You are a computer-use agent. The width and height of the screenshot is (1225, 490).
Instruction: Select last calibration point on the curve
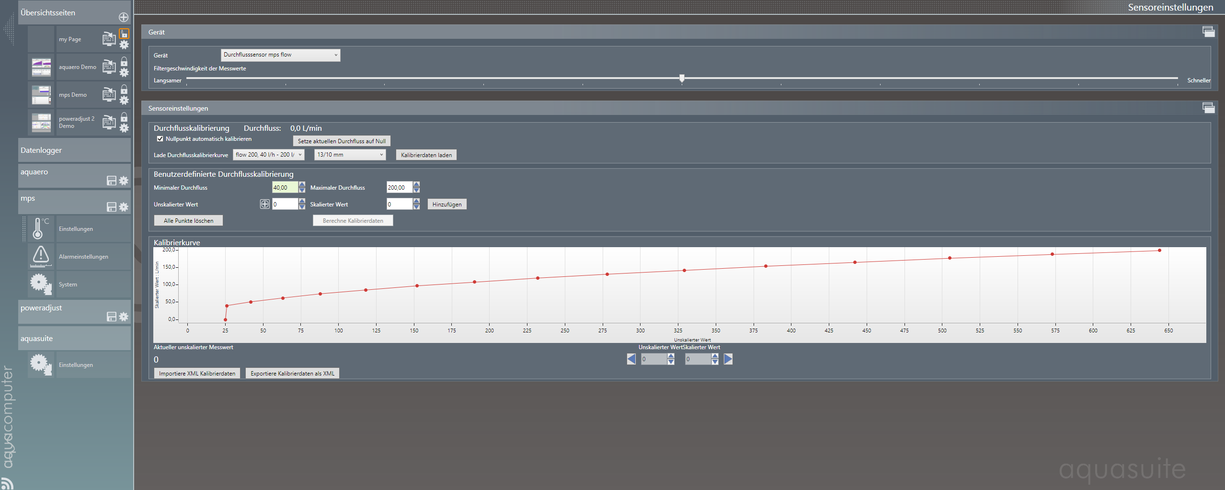pos(1159,250)
